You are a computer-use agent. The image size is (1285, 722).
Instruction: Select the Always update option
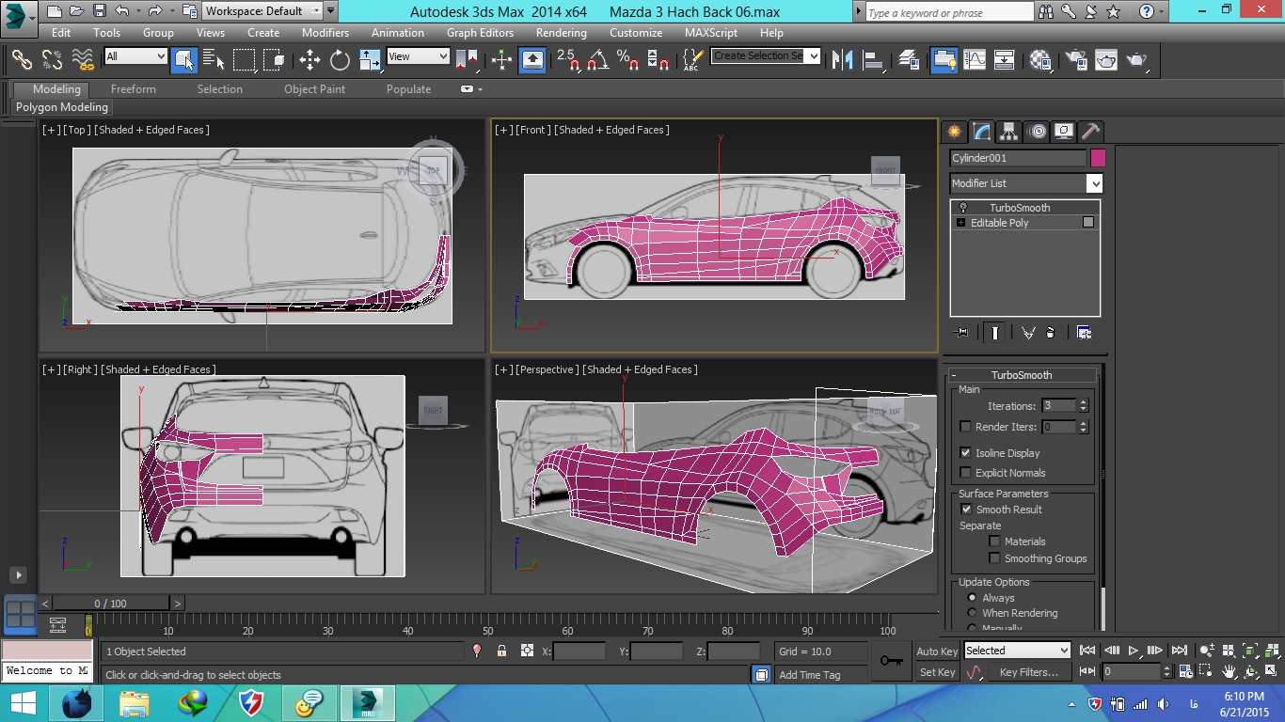click(973, 598)
